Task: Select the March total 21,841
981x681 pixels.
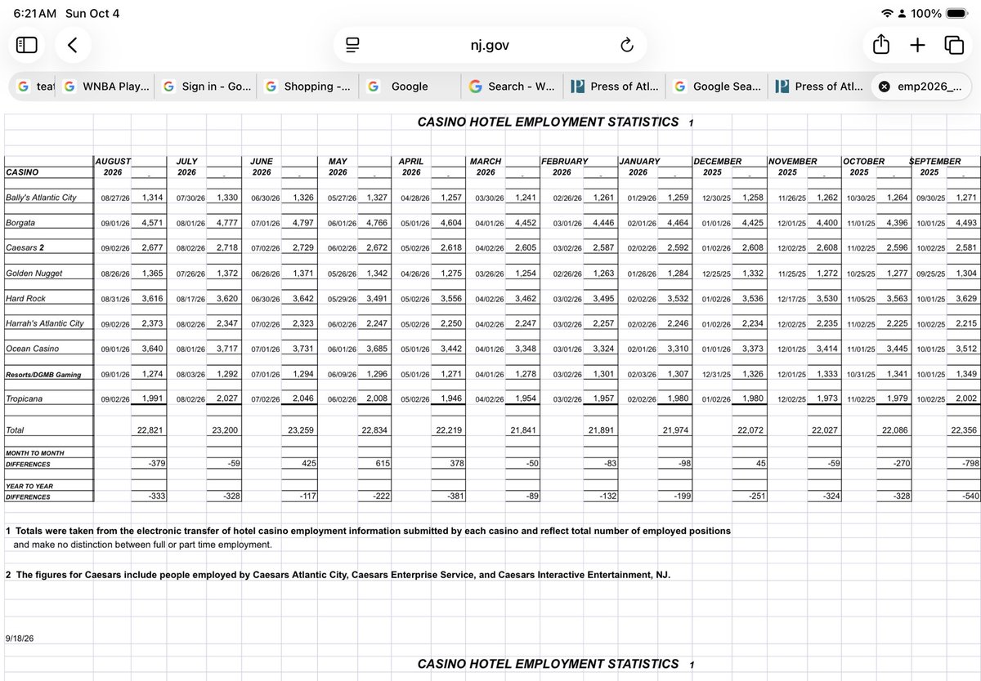Action: coord(524,430)
